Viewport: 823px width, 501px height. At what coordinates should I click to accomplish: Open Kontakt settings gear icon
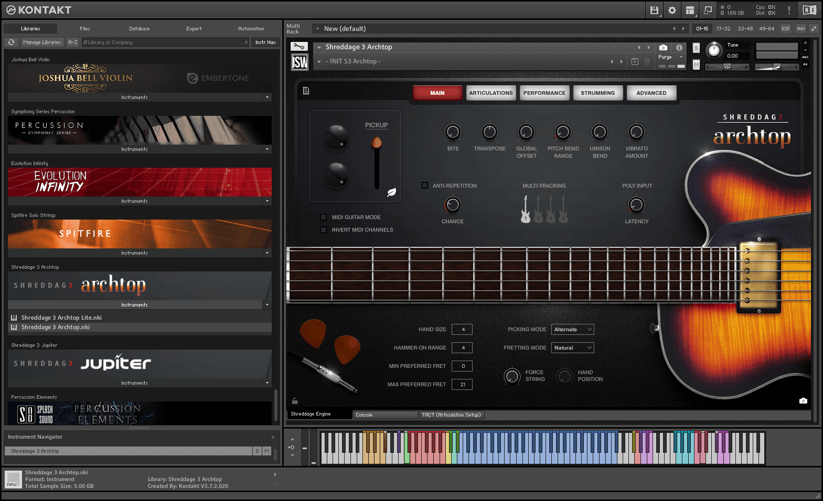[x=672, y=10]
